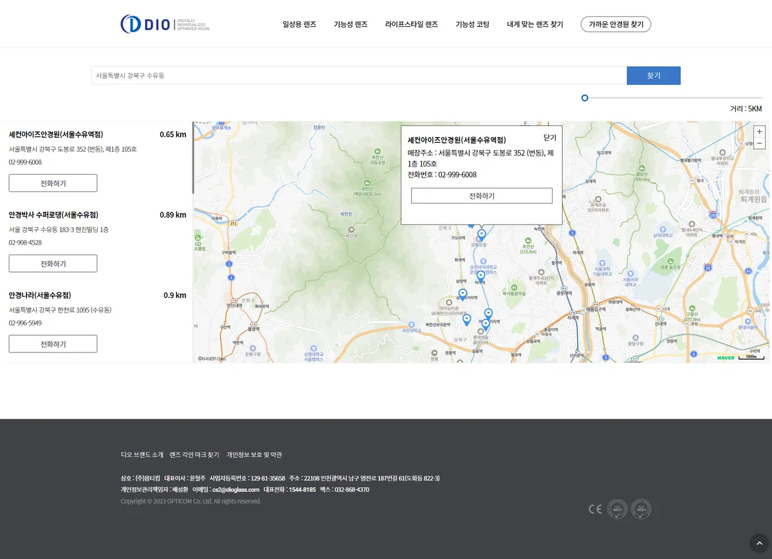The height and width of the screenshot is (559, 772).
Task: Open 디오 브랜드 소개 footer link
Action: point(142,455)
